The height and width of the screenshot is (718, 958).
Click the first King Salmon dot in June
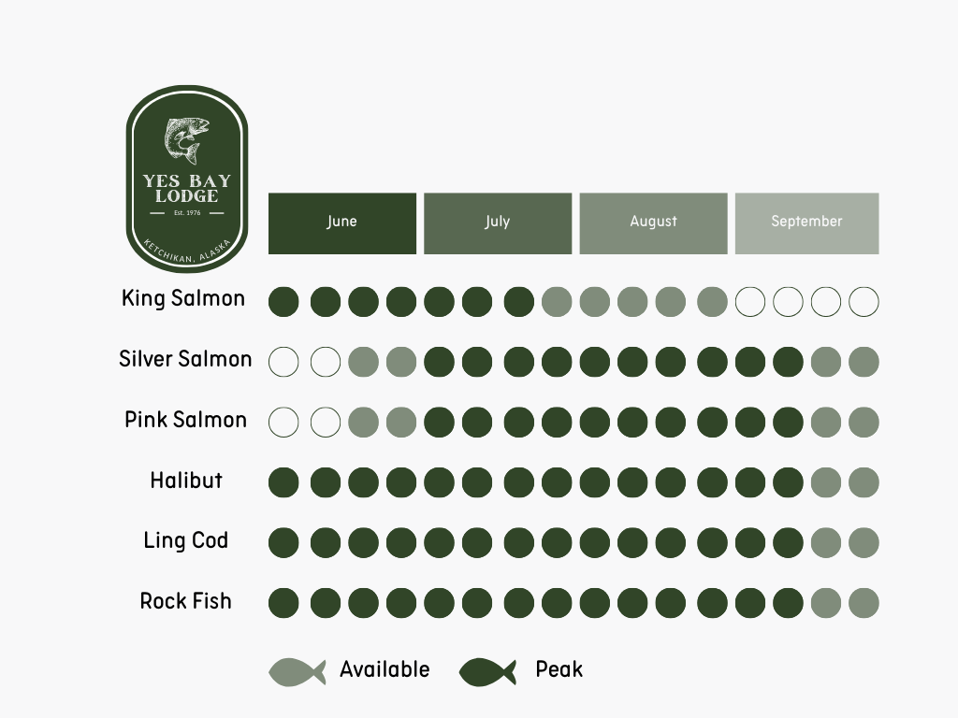pos(283,302)
